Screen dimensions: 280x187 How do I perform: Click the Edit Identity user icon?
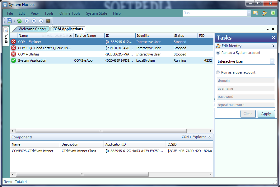click(218, 46)
